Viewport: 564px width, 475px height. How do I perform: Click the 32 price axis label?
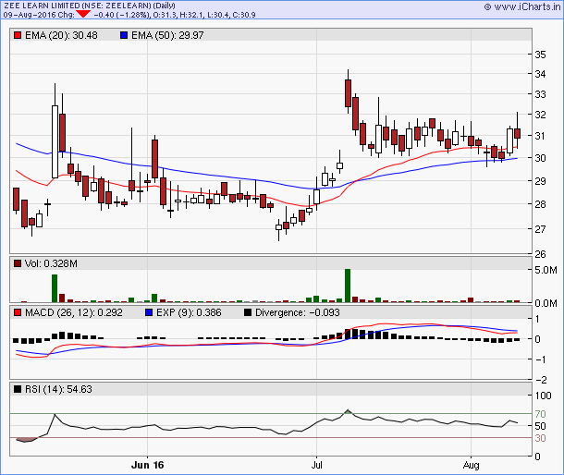540,115
